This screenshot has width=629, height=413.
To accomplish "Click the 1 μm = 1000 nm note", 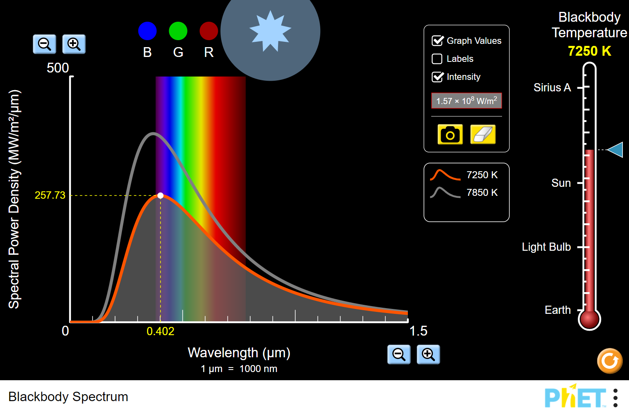I will pyautogui.click(x=239, y=369).
